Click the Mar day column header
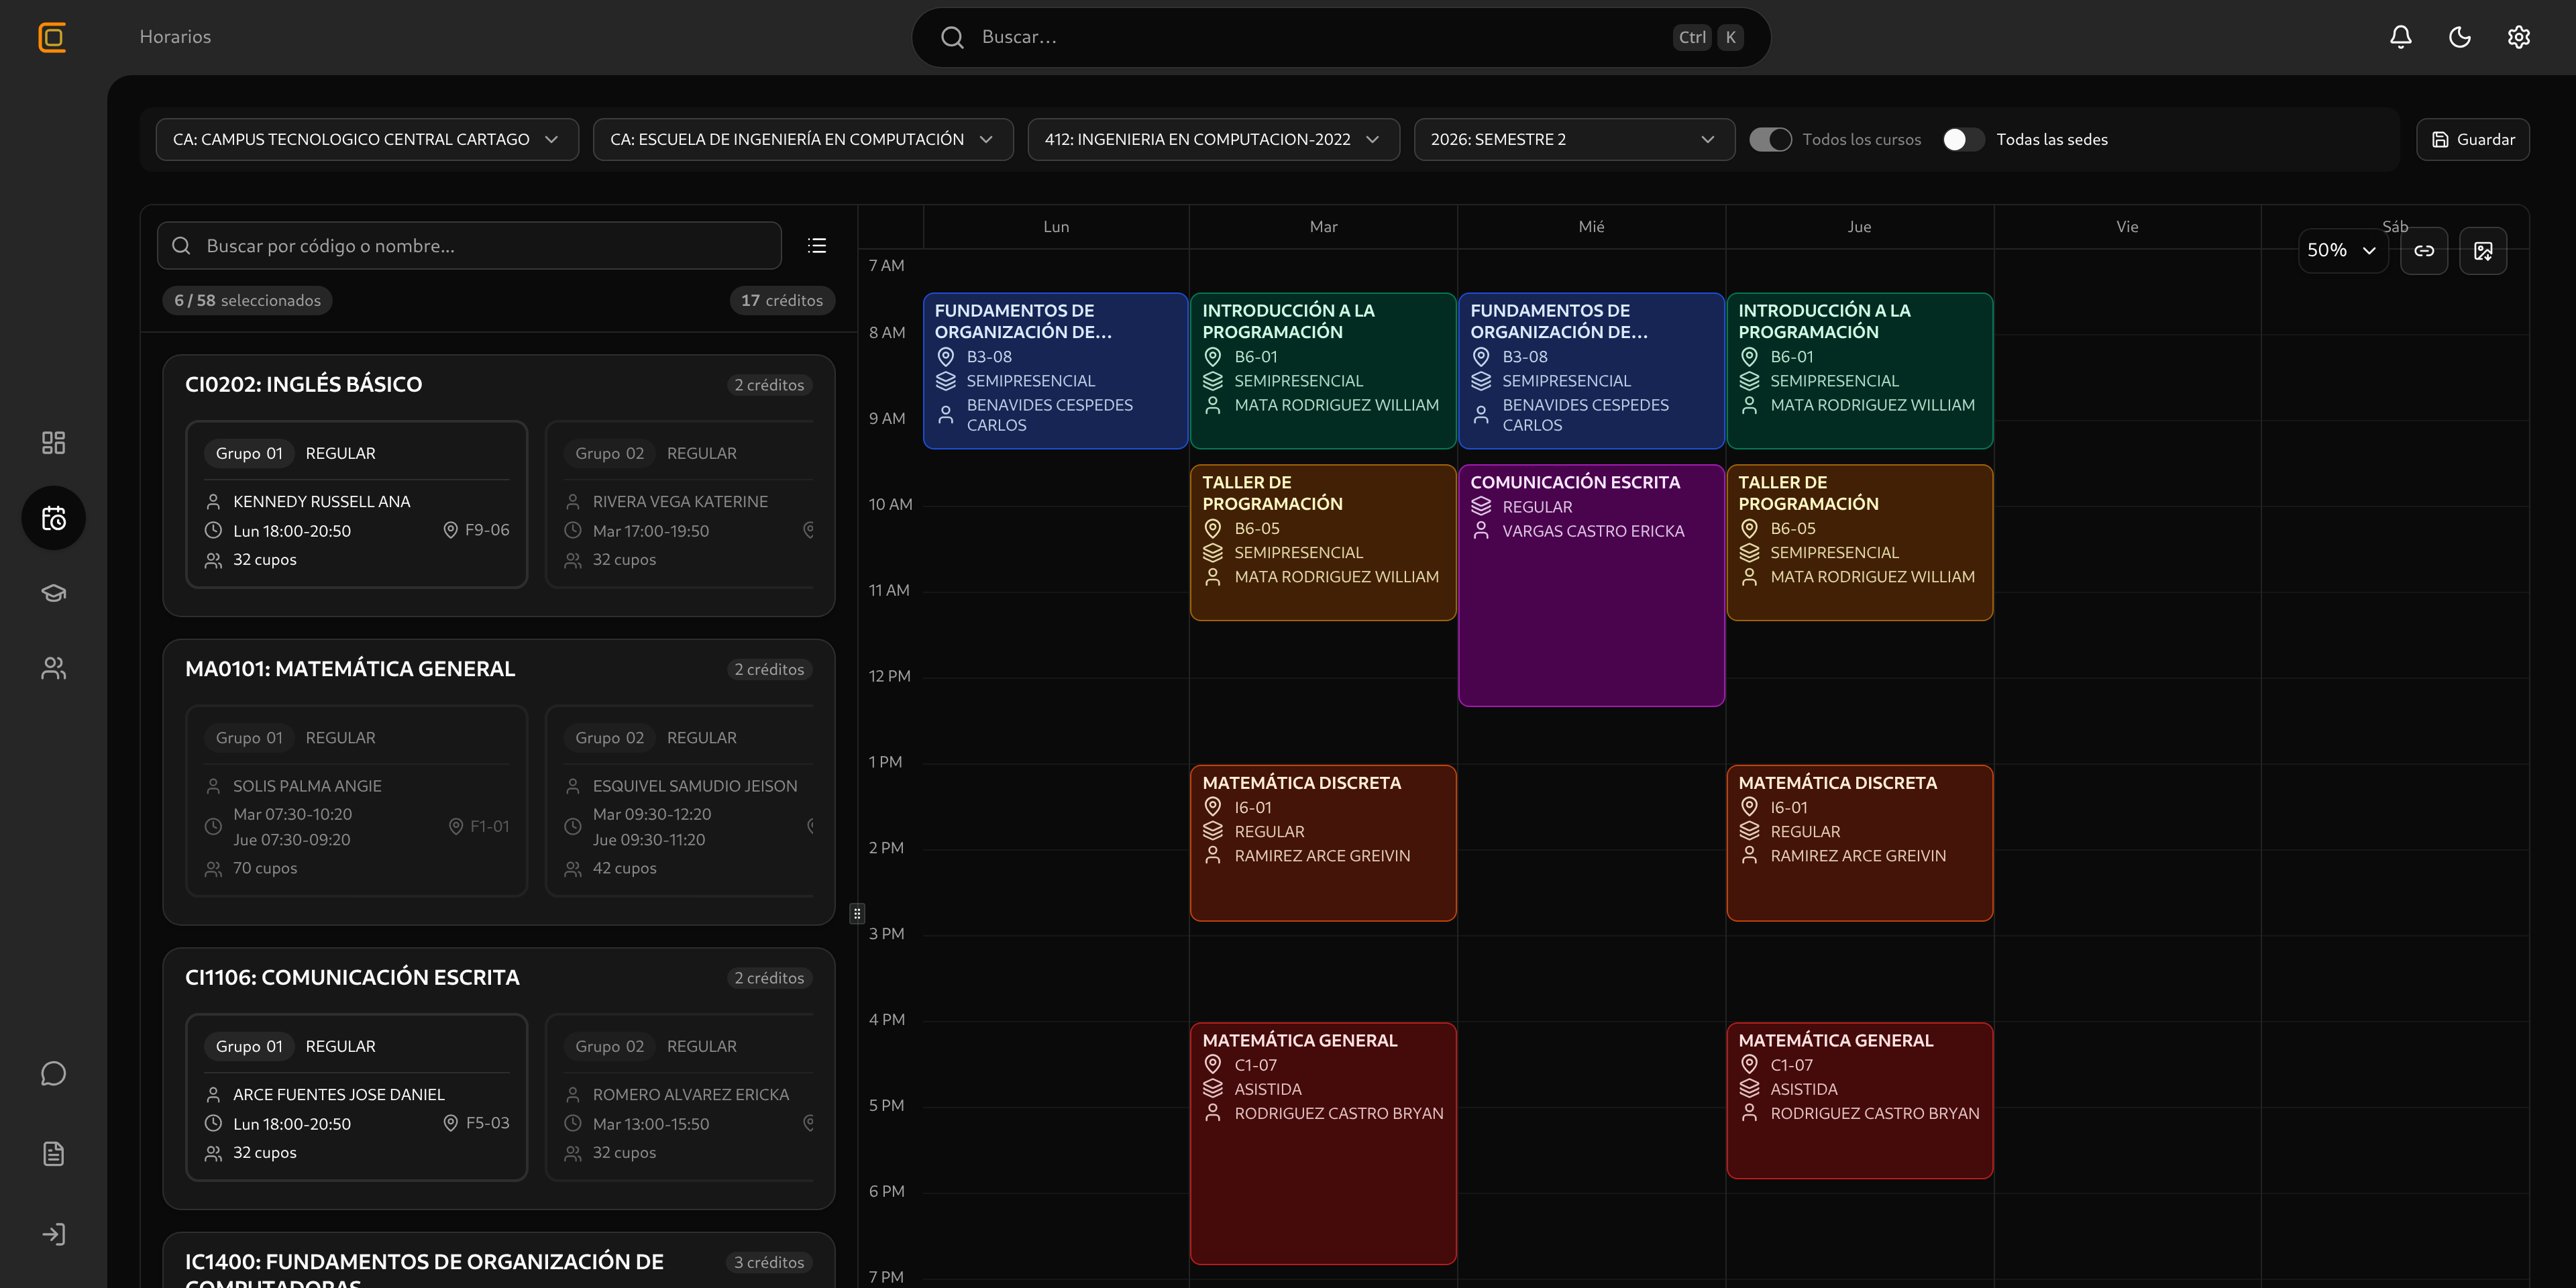Image resolution: width=2576 pixels, height=1288 pixels. tap(1323, 227)
